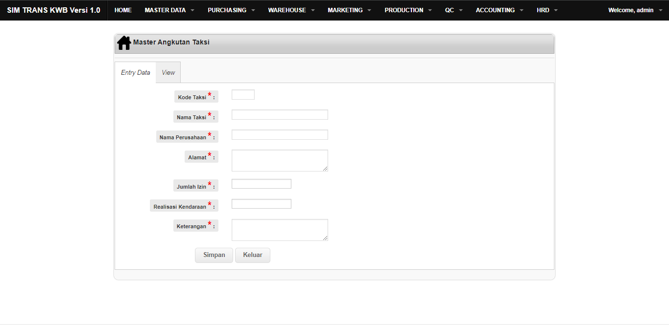
Task: Click the Simpan button
Action: point(214,255)
